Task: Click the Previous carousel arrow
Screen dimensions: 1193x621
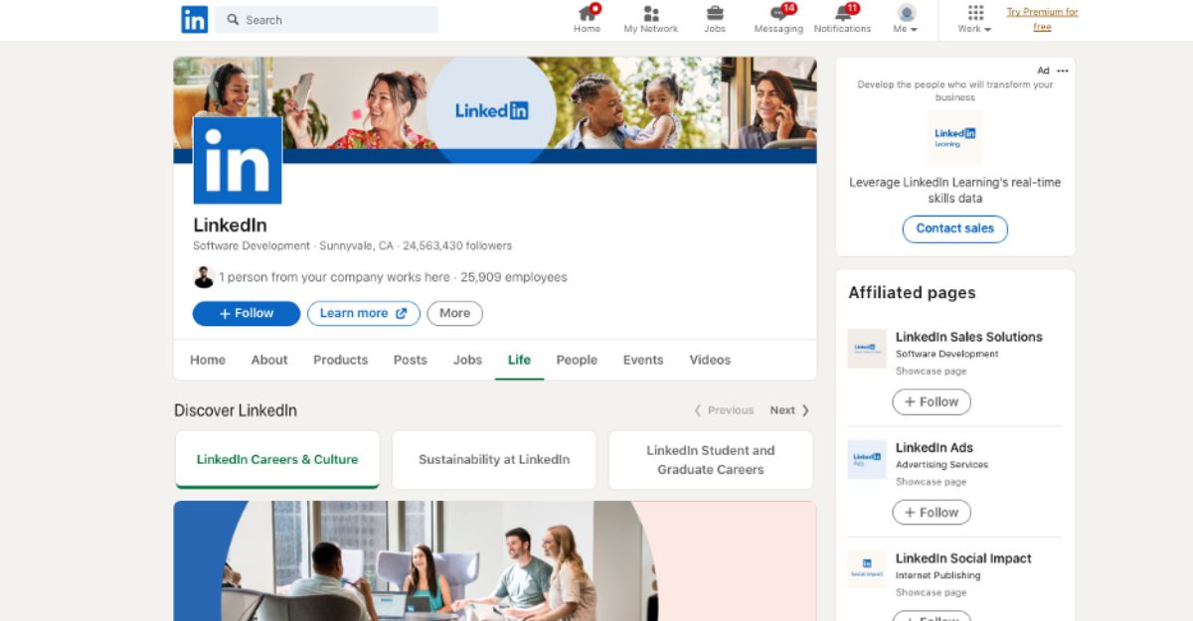Action: tap(724, 410)
